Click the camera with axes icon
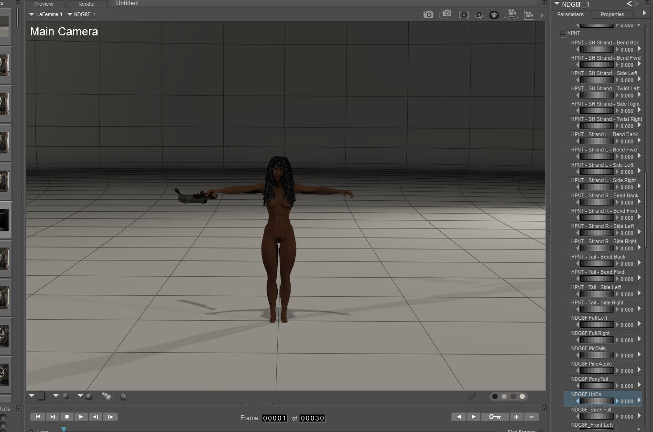Screen dimensions: 653x432 (x=529, y=15)
